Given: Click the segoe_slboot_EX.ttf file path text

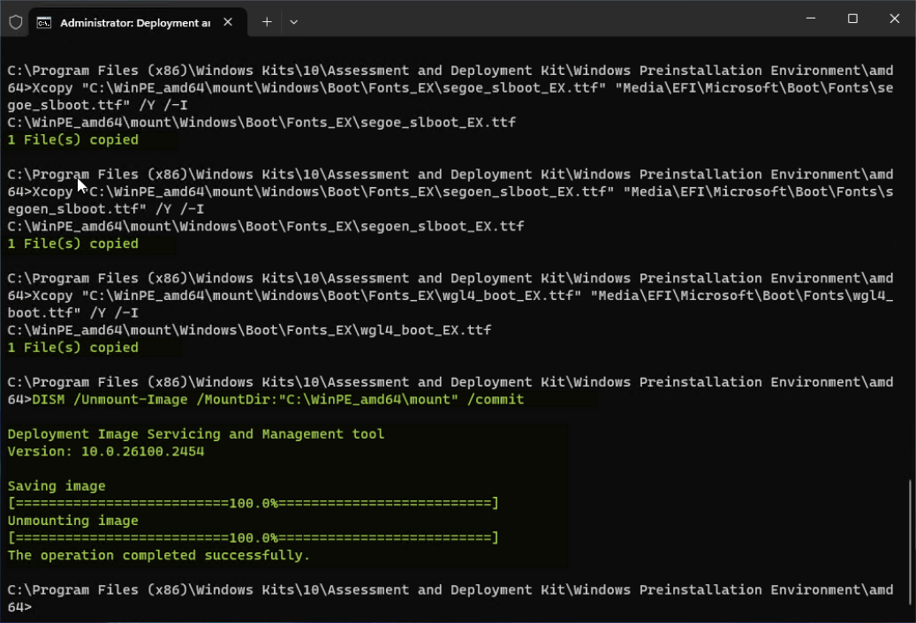Looking at the screenshot, I should point(261,122).
